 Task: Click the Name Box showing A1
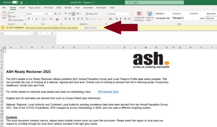[17, 33]
